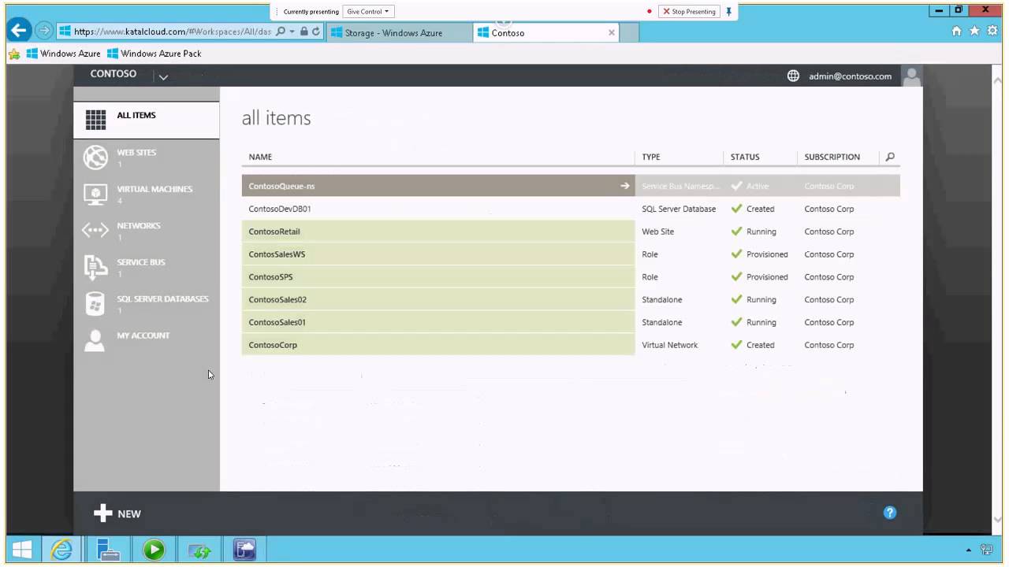
Task: Expand the CONTOSO header dropdown chevron
Action: click(163, 76)
